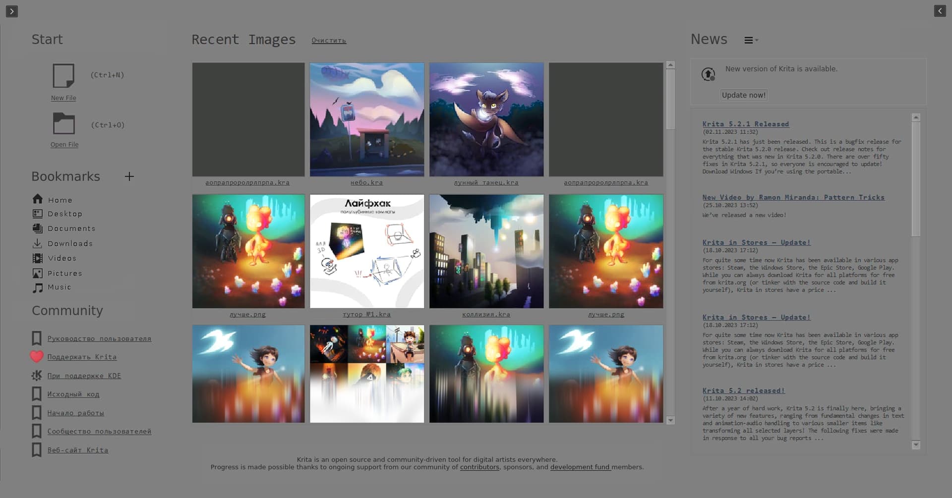952x498 pixels.
Task: Open the Desktop bookmark
Action: point(57,214)
